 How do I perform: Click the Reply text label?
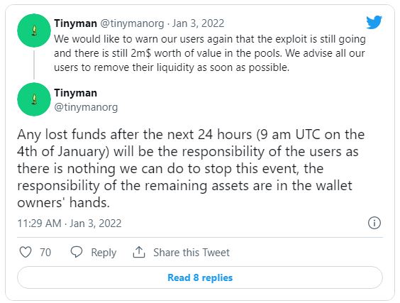(104, 253)
